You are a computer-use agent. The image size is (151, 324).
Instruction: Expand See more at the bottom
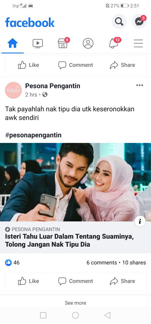75,303
